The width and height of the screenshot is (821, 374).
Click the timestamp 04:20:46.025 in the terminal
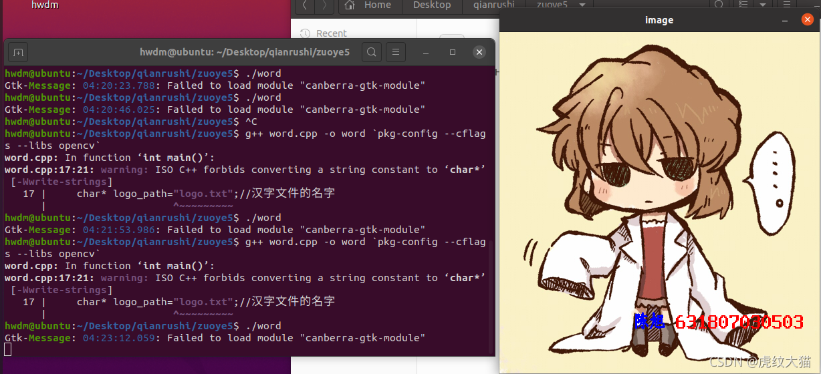pyautogui.click(x=119, y=110)
